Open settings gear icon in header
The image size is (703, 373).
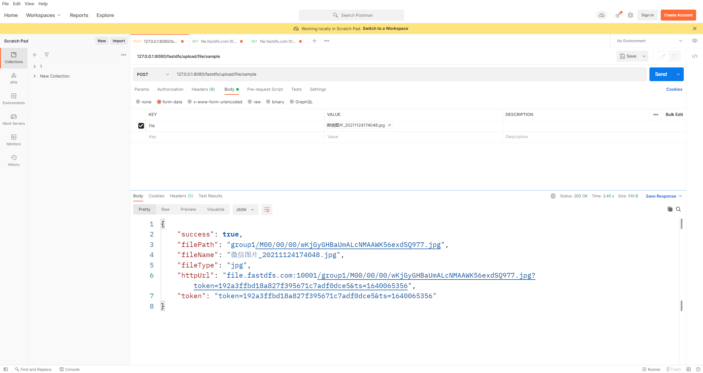click(x=630, y=15)
